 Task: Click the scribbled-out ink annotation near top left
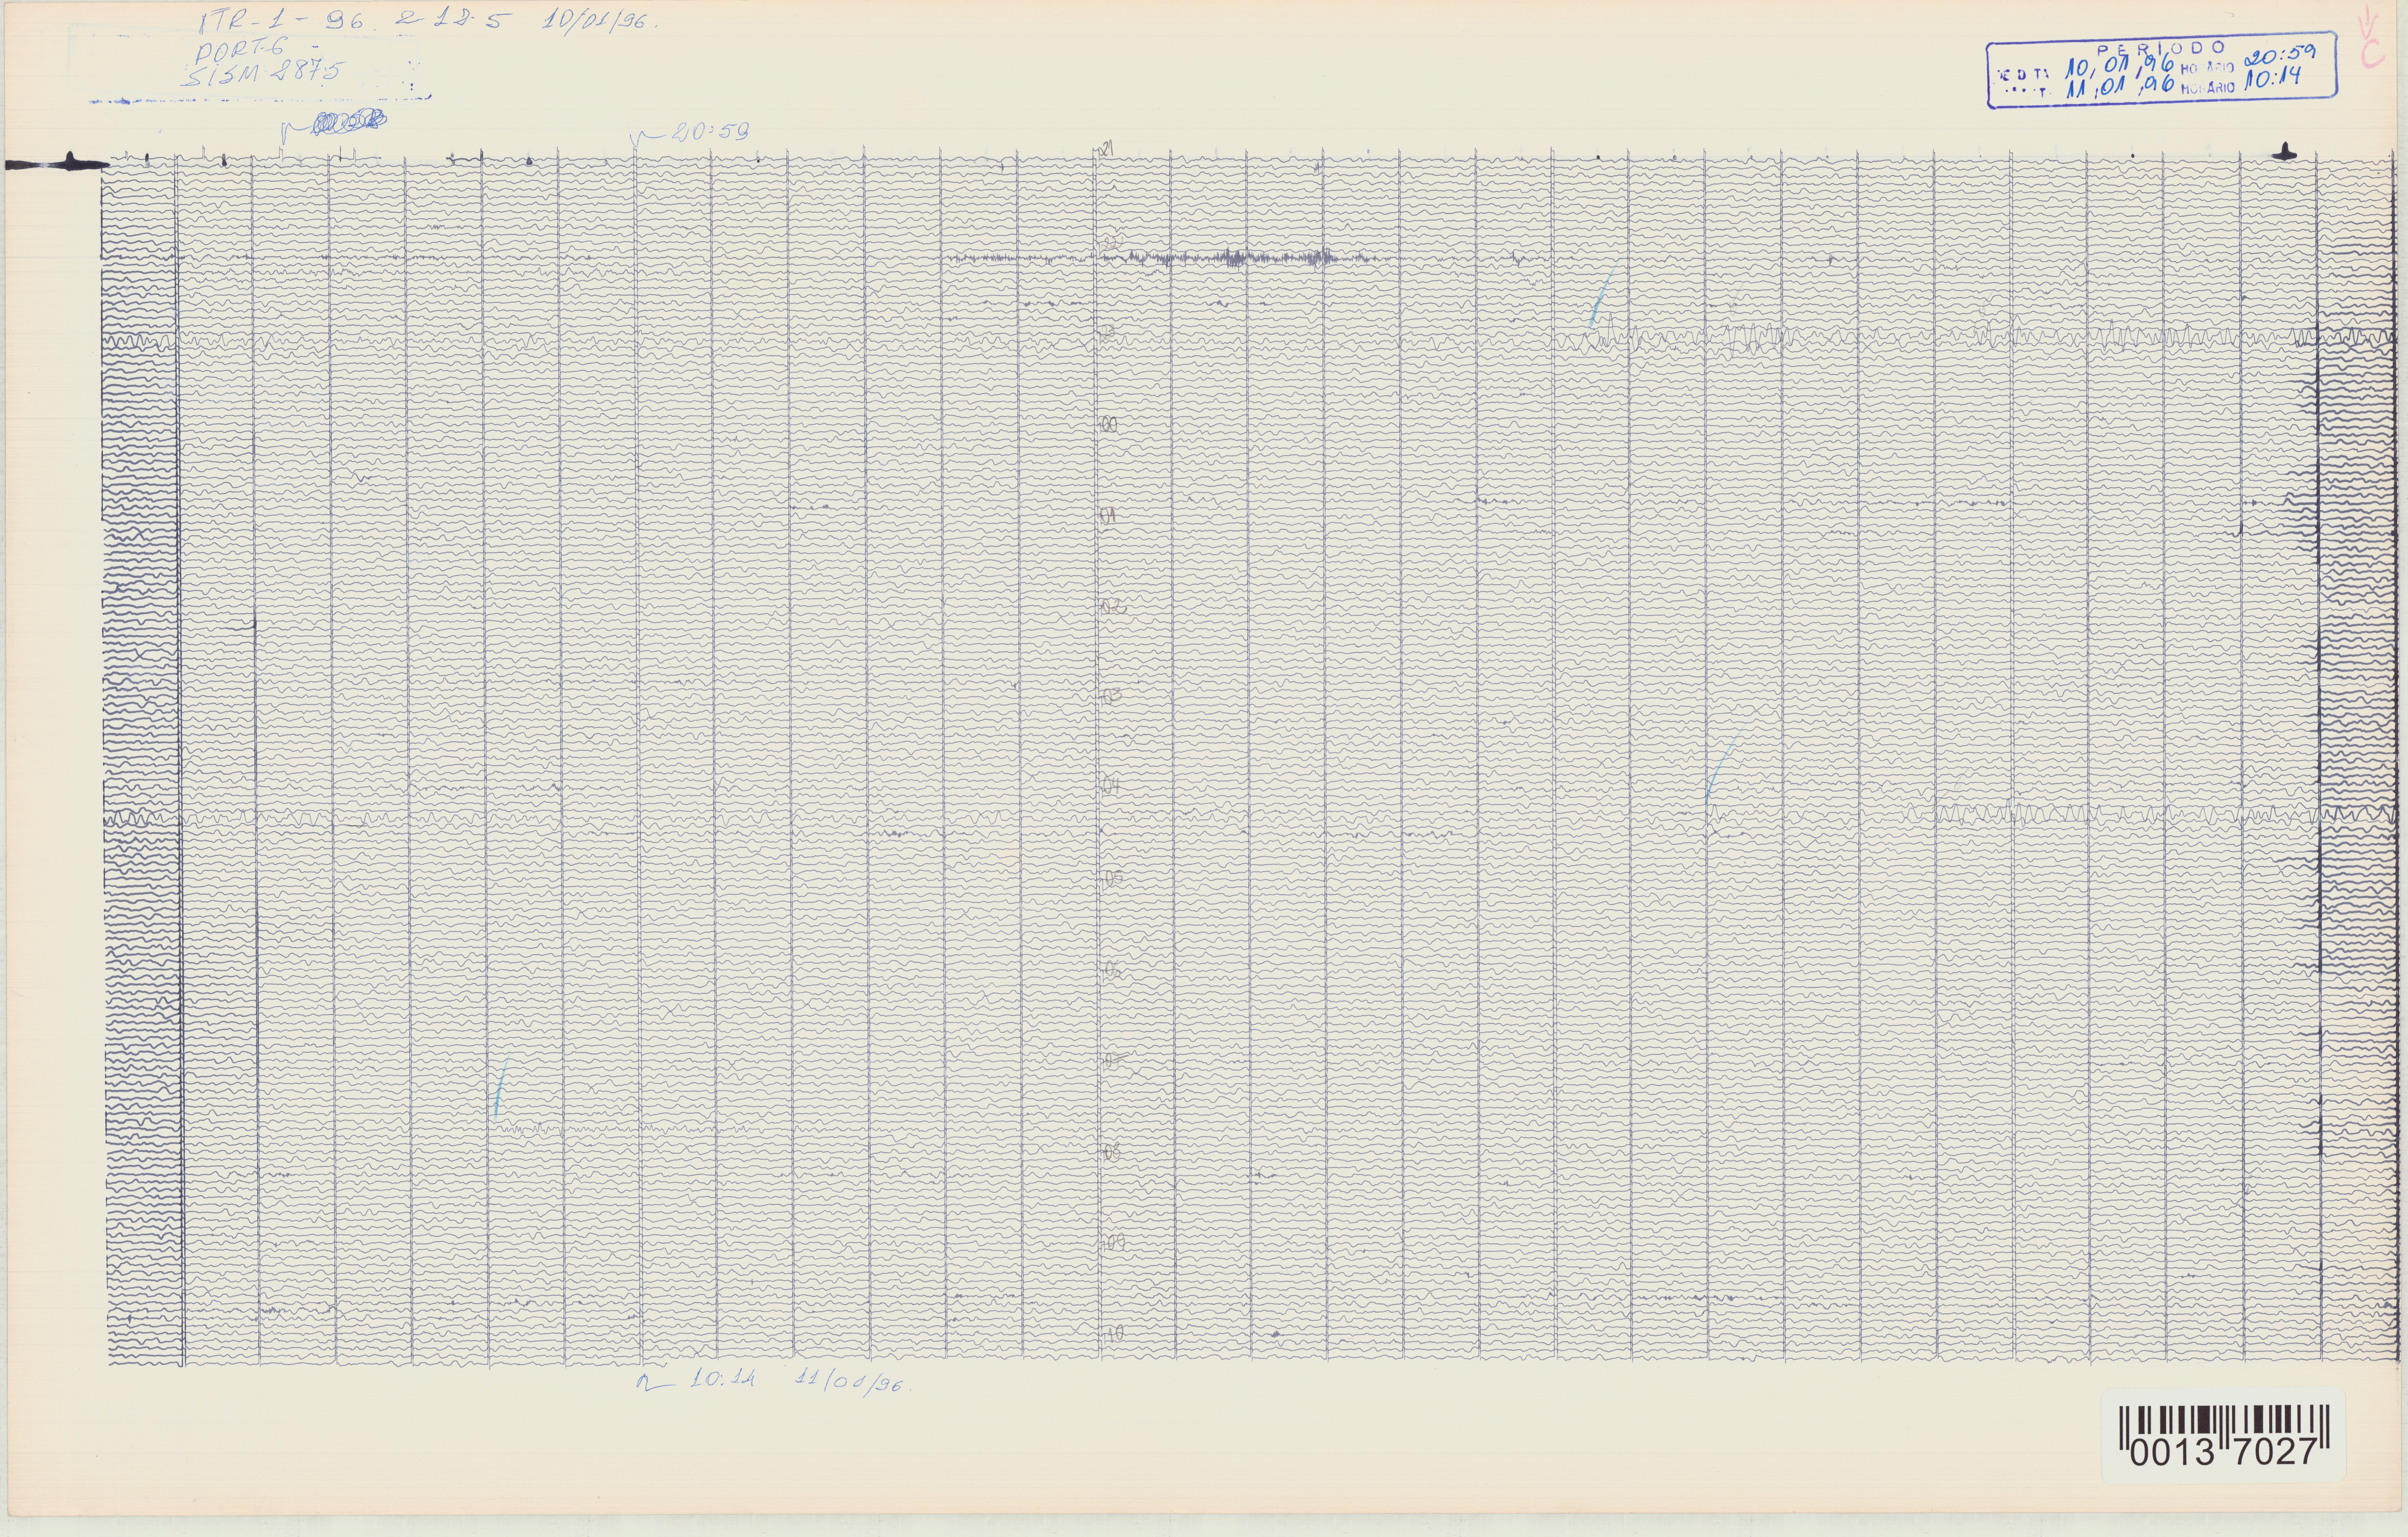tap(349, 122)
